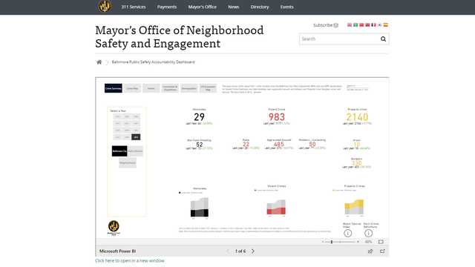Screen dimensions: 475x267
Task: Click the 1 of 6 page indicator
Action: click(x=240, y=251)
